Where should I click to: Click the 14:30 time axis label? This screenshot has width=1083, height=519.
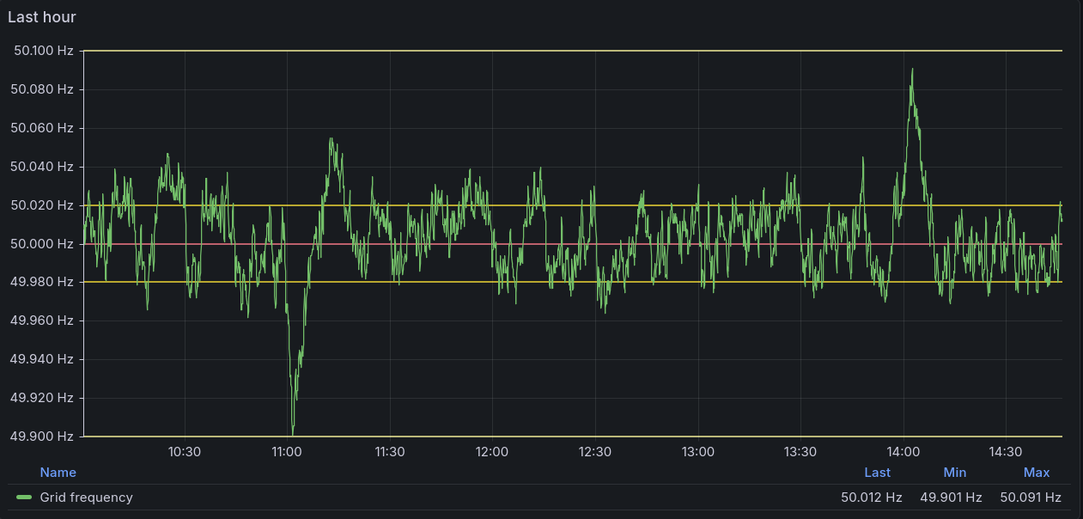[1006, 452]
